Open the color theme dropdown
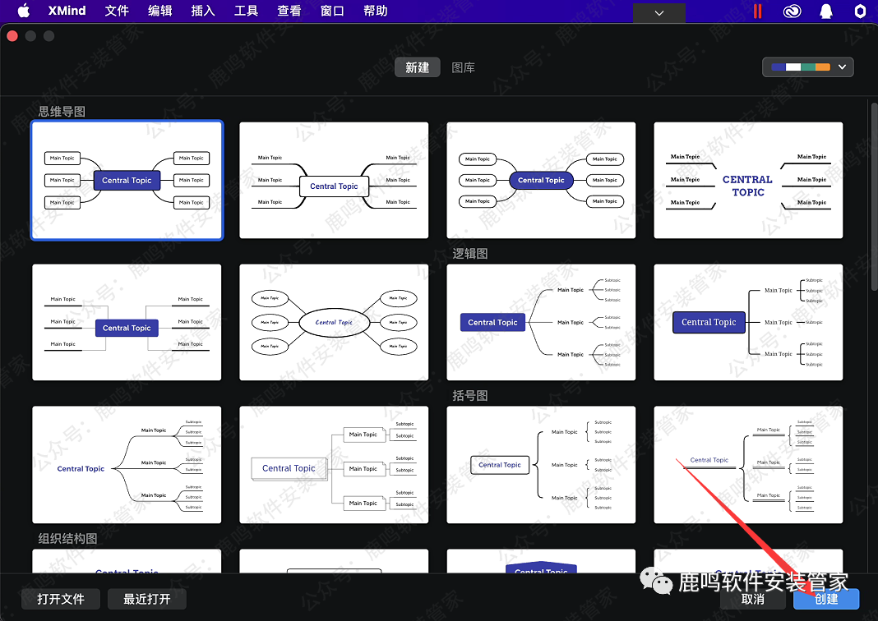878x621 pixels. point(808,67)
